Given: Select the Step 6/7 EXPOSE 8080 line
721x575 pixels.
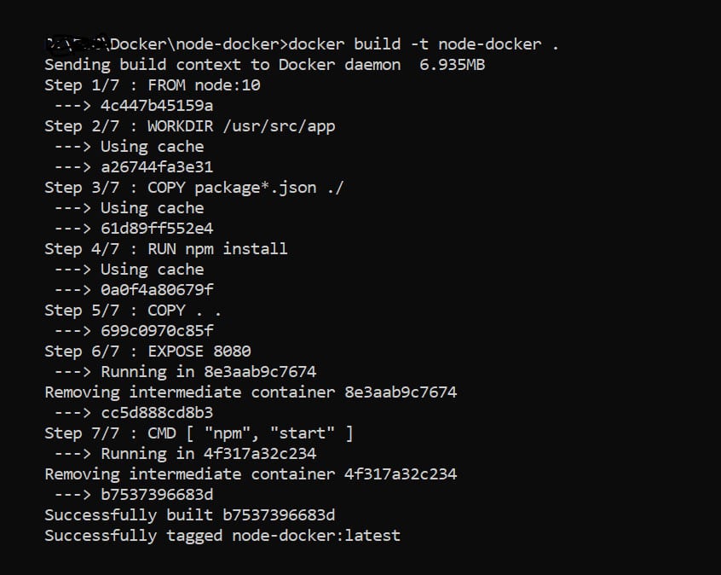Looking at the screenshot, I should (x=147, y=351).
